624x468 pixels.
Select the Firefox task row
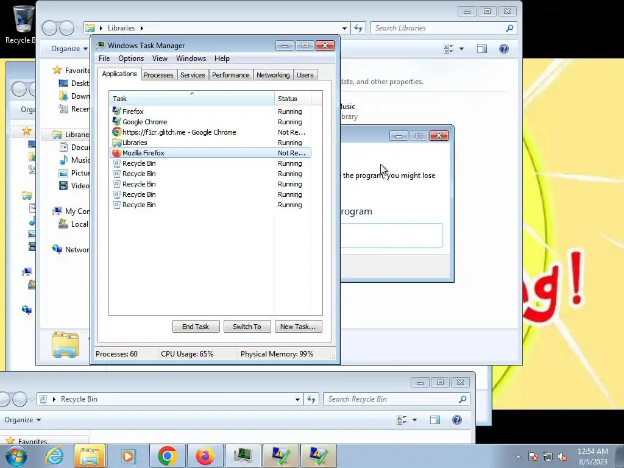(210, 112)
